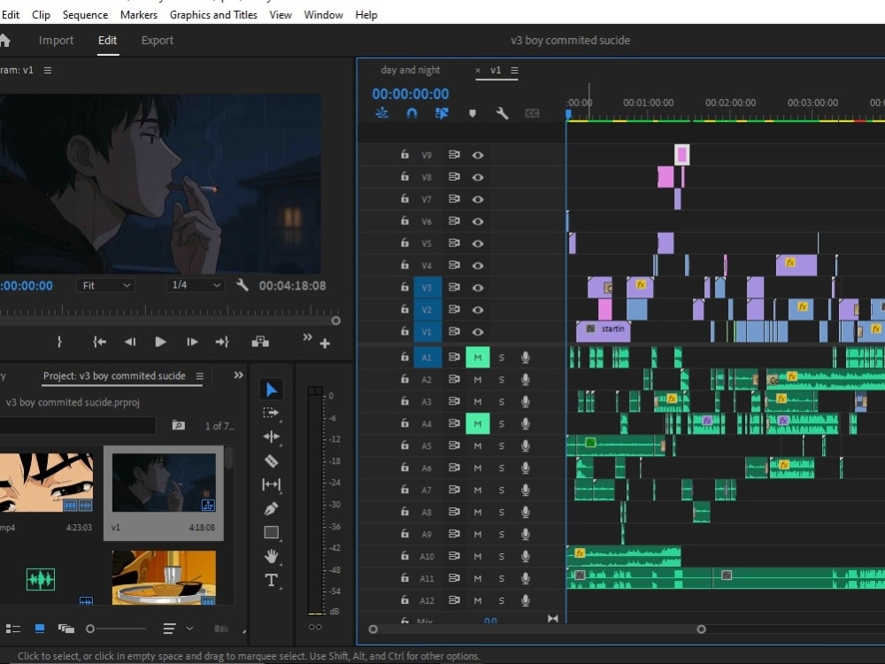Move program monitor scrubber end handle
Viewport: 885px width, 664px height.
pyautogui.click(x=335, y=320)
